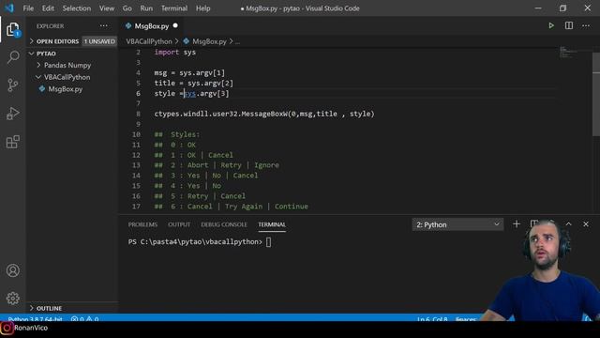The image size is (600, 338).
Task: Click inside the terminal prompt line
Action: 200,242
